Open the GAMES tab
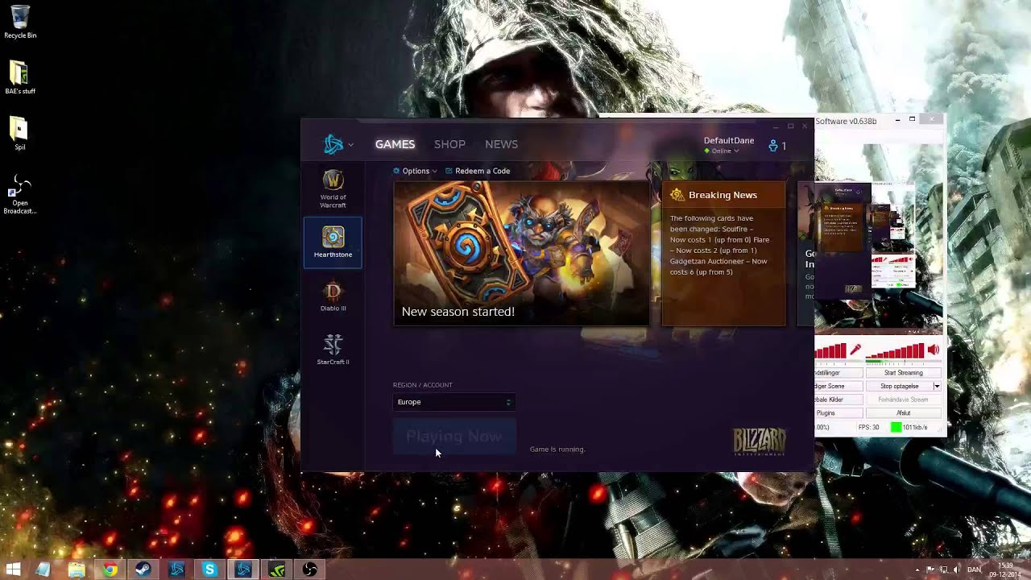This screenshot has height=580, width=1031. 395,144
